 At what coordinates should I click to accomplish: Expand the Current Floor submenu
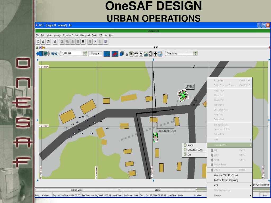click(x=229, y=145)
